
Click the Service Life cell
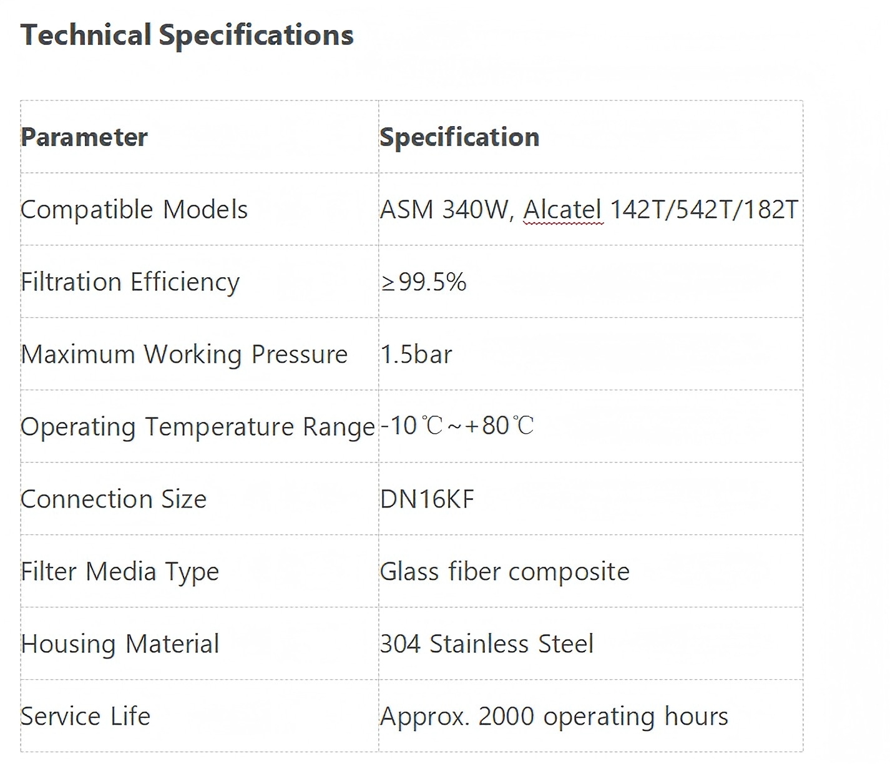[x=86, y=717]
